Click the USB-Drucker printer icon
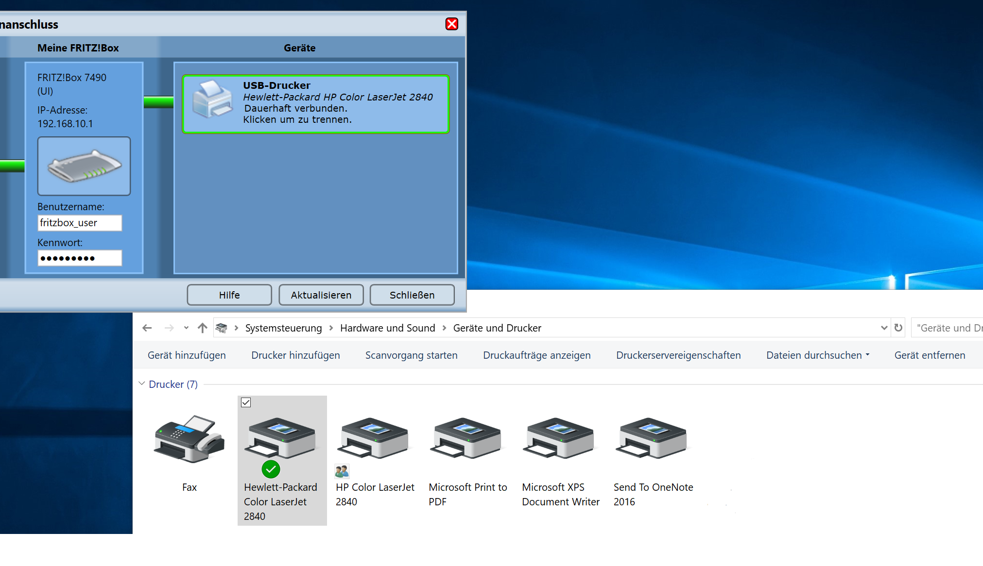The height and width of the screenshot is (566, 983). click(212, 100)
